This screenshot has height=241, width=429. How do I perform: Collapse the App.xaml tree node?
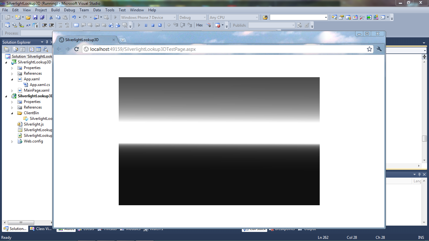tap(12, 79)
